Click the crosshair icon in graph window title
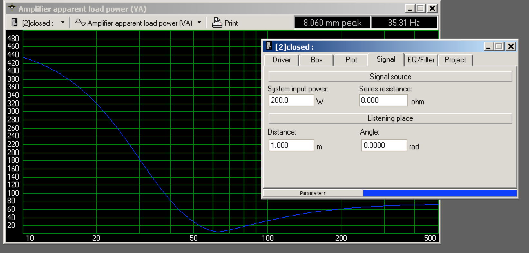The height and width of the screenshot is (253, 529). [x=12, y=7]
